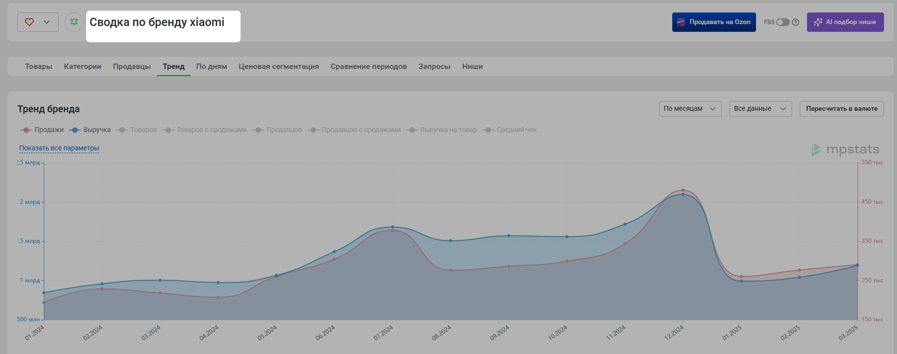Viewport: 897px width, 354px height.
Task: Click the 450 тыс right axis label
Action: pyautogui.click(x=872, y=202)
